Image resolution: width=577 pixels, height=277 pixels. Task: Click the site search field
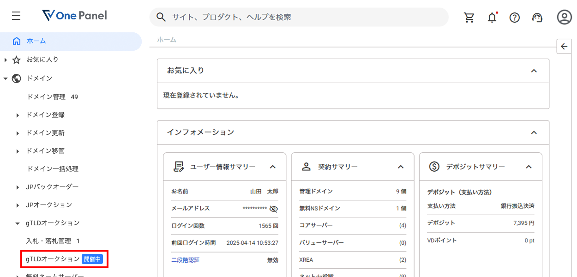pos(300,18)
